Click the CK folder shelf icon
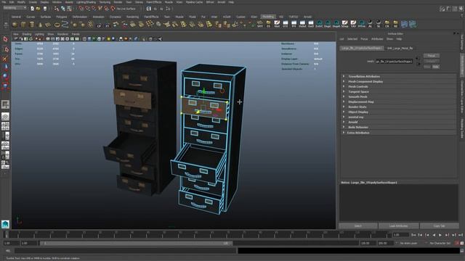This screenshot has height=261, width=465. 387,24
